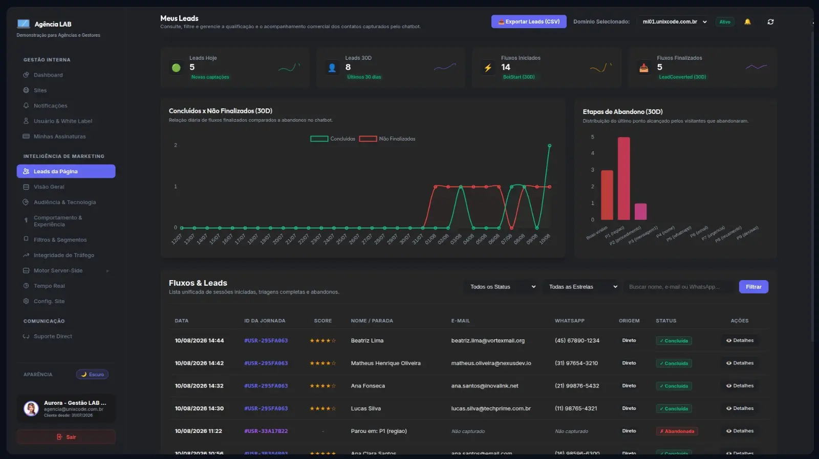Toggle the Escuro appearance switch

click(x=92, y=375)
